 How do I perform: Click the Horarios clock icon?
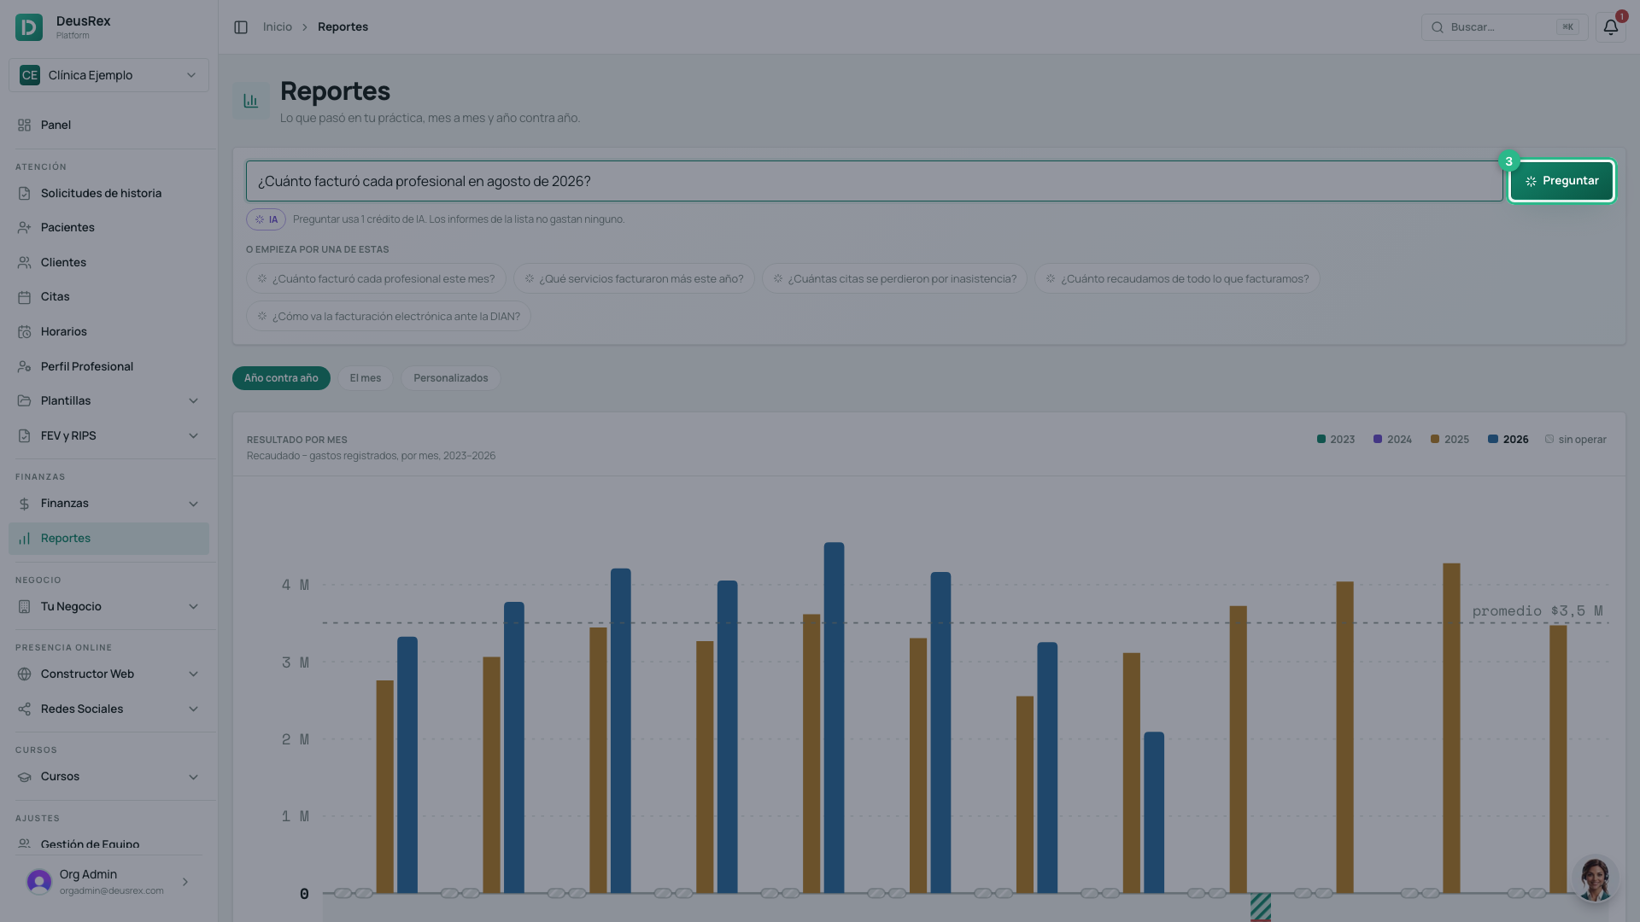tap(24, 332)
